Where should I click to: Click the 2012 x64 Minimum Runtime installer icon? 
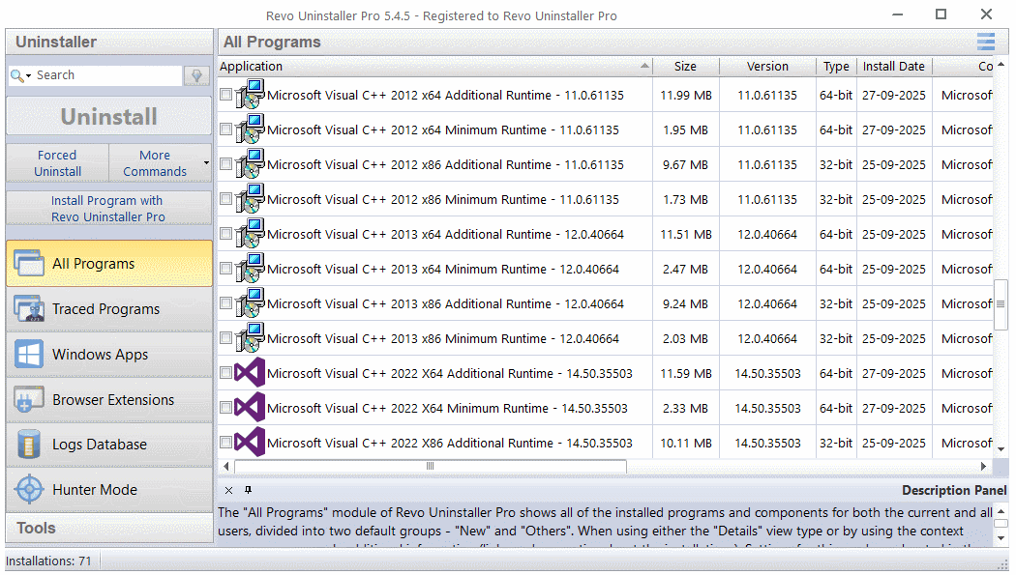click(x=250, y=129)
